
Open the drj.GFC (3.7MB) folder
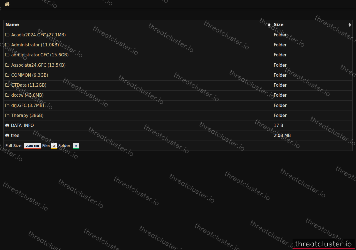(x=28, y=106)
